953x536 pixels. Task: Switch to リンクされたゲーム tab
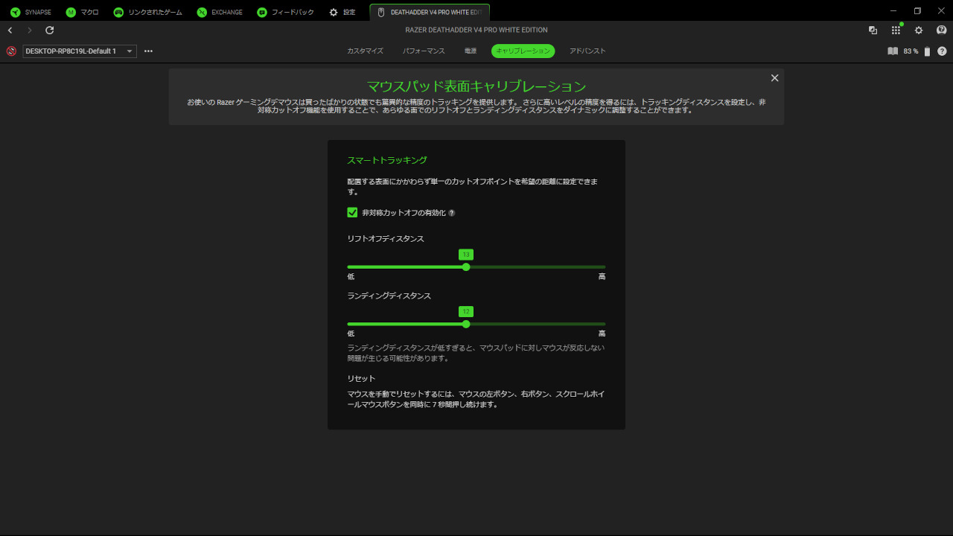(x=147, y=13)
